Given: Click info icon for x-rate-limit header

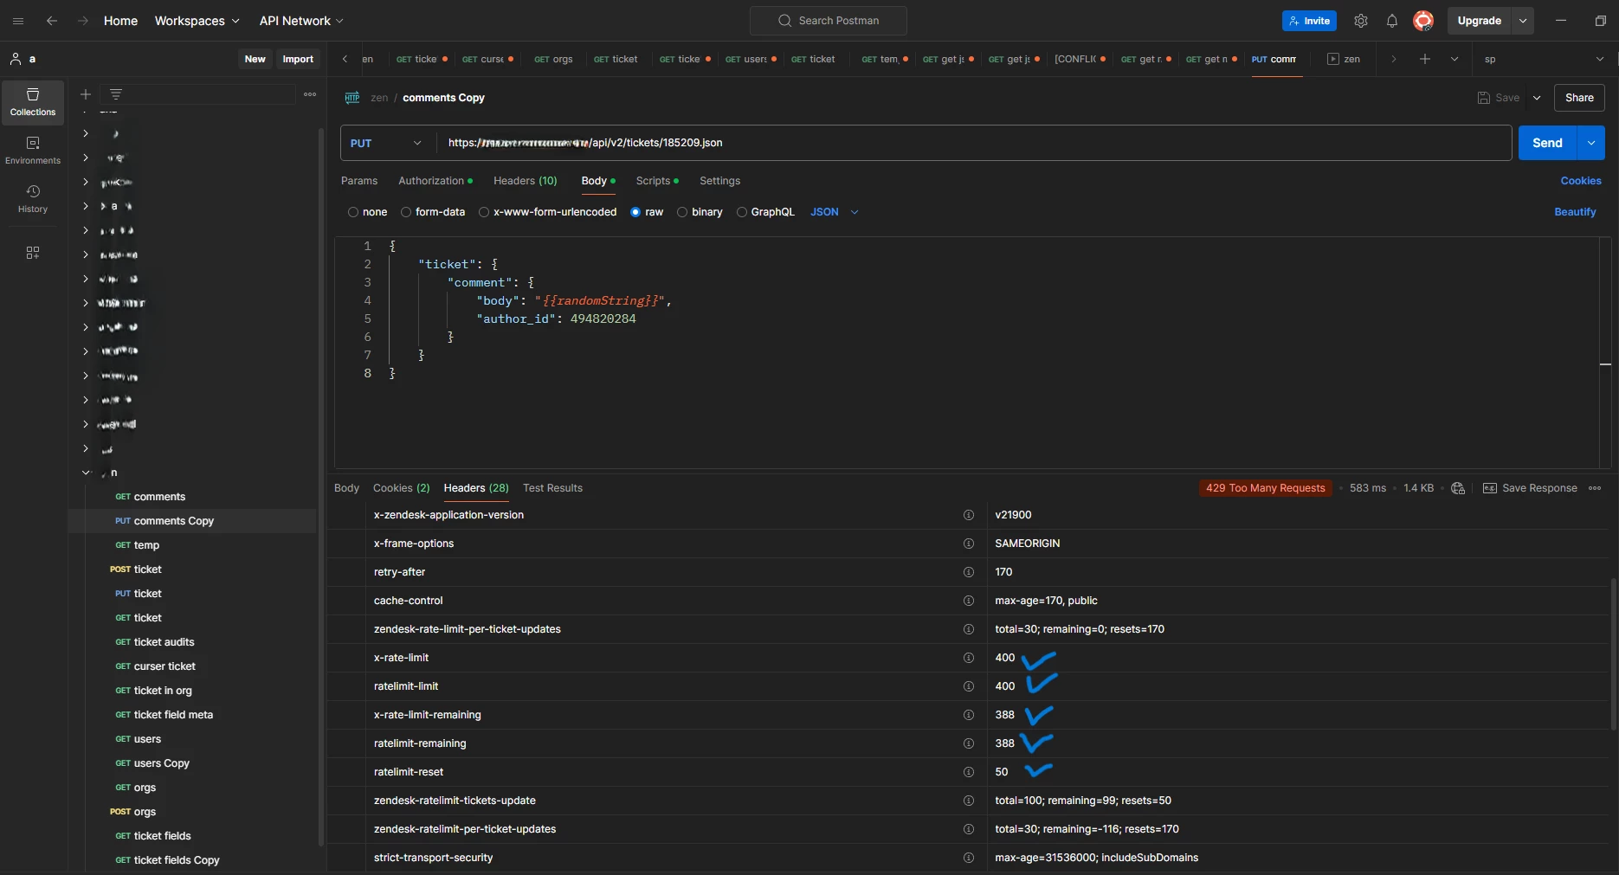Looking at the screenshot, I should click(969, 658).
